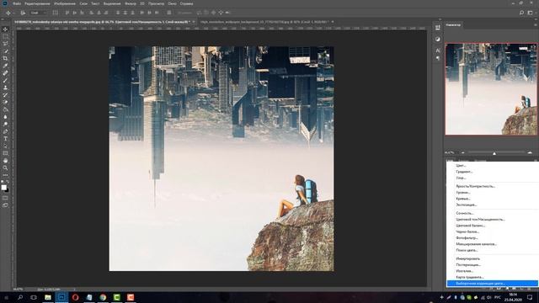The height and width of the screenshot is (303, 539).
Task: Click the status bar zoom percentage field
Action: [x=19, y=290]
